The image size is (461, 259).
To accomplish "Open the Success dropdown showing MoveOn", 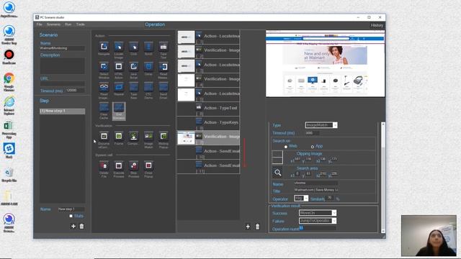I will click(x=318, y=213).
